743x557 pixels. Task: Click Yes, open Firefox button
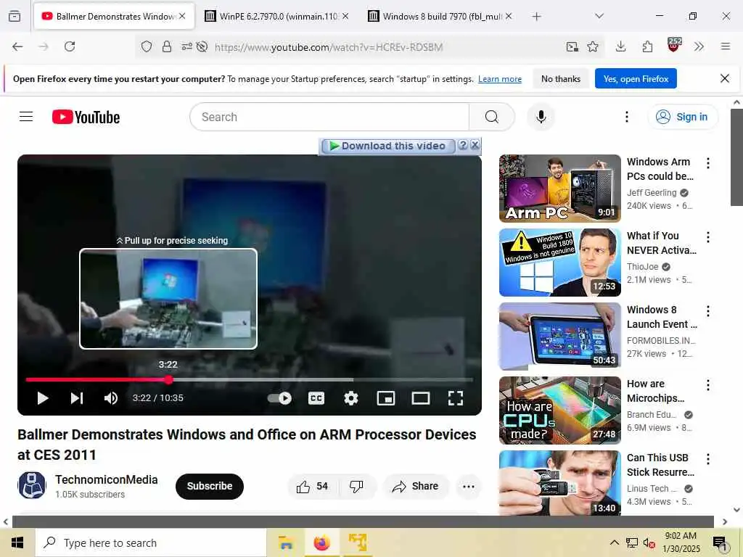pyautogui.click(x=636, y=79)
